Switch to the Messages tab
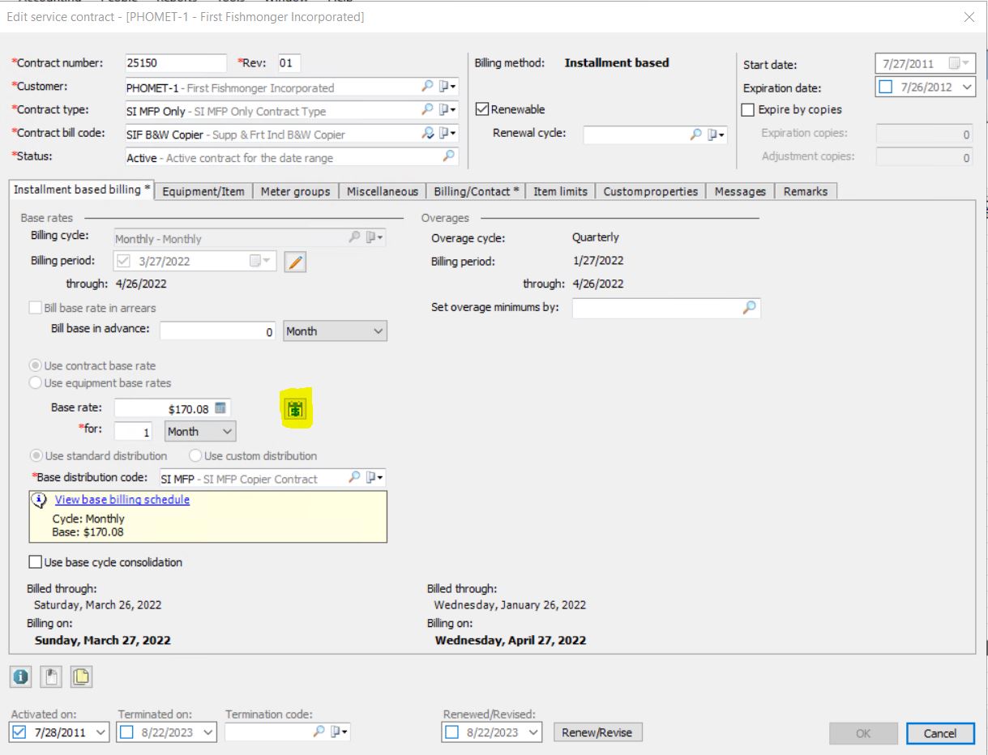Viewport: 988px width, 755px height. 740,191
